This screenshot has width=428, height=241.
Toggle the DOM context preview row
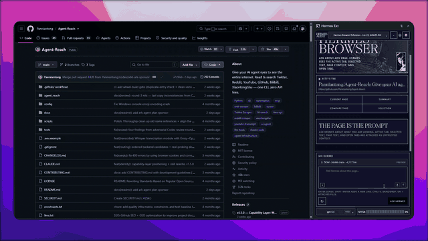click(x=362, y=162)
